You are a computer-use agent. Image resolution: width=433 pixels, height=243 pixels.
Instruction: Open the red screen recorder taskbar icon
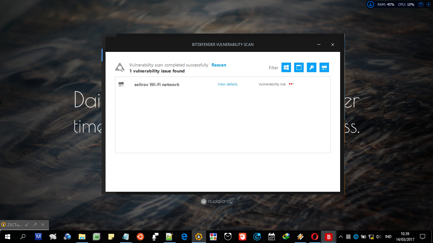242,236
